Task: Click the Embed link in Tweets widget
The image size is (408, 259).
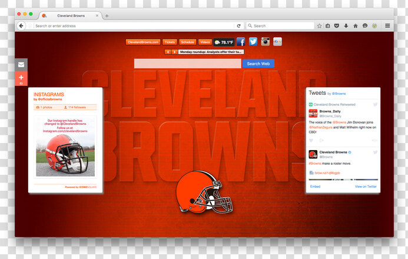Action: 315,187
